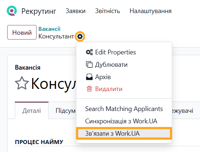Click the red trash icon next to Видалити
200x152 pixels.
click(x=89, y=89)
